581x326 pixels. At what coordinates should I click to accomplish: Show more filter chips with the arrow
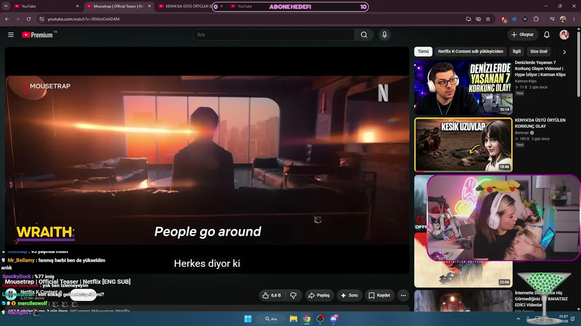564,52
